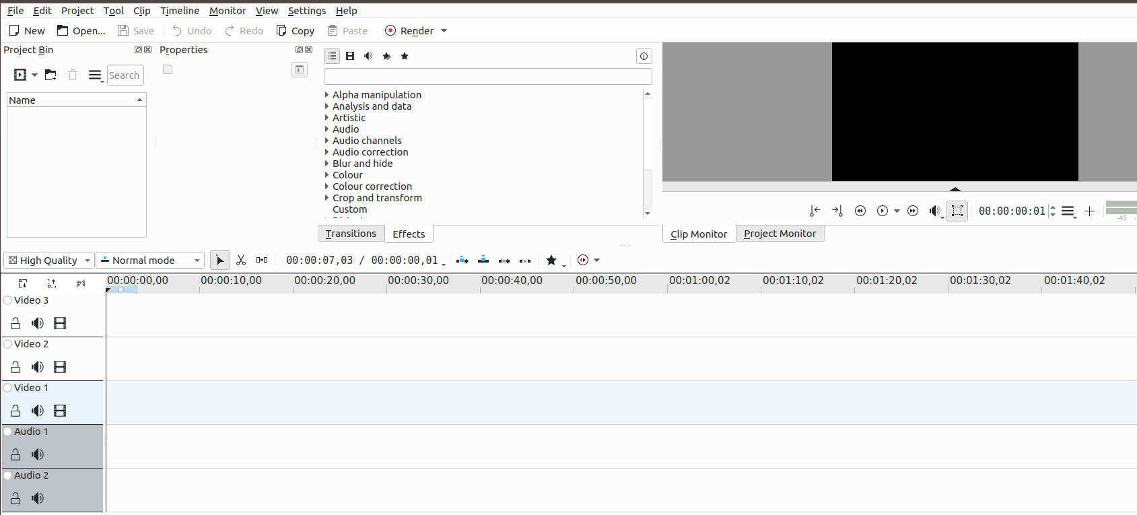Viewport: 1137px width, 515px height.
Task: Open the File menu
Action: [15, 11]
